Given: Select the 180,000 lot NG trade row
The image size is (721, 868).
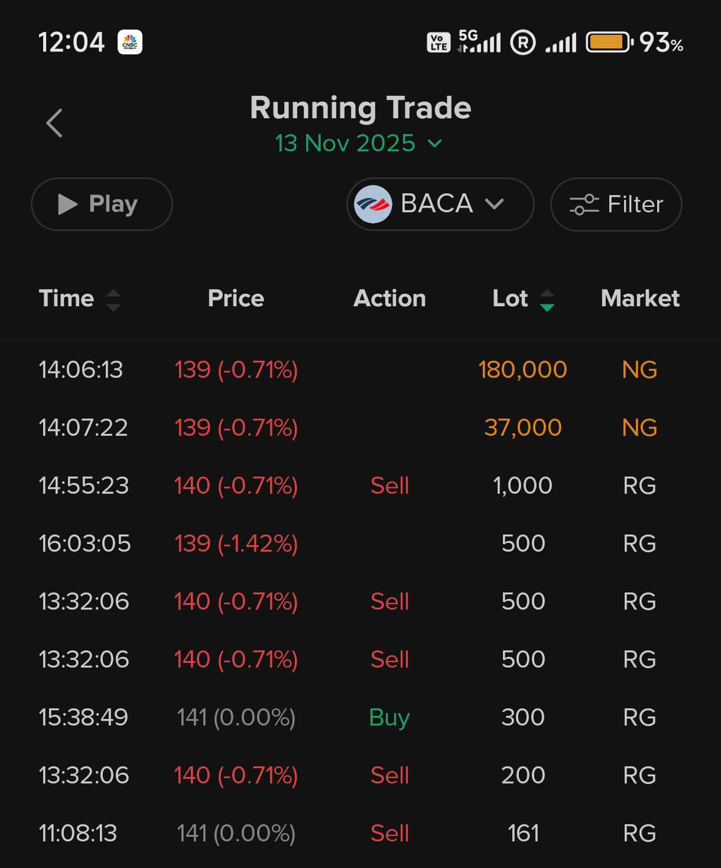Looking at the screenshot, I should [360, 370].
